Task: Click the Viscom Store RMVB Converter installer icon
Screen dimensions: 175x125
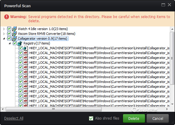Action: coord(14,34)
